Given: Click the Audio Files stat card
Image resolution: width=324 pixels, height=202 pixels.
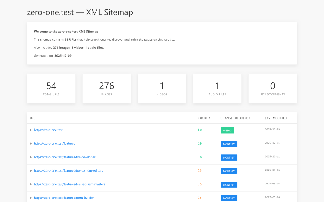Looking at the screenshot, I should 217,88.
